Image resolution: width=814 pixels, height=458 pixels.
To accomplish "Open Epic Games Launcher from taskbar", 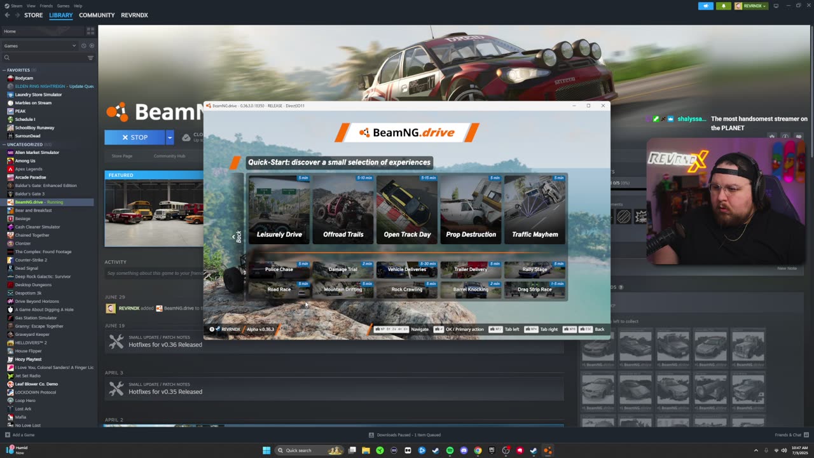I will pyautogui.click(x=492, y=450).
